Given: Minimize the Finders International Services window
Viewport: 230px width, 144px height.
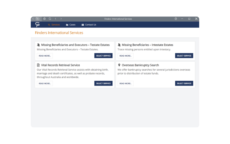Looking at the screenshot, I should coord(182,19).
